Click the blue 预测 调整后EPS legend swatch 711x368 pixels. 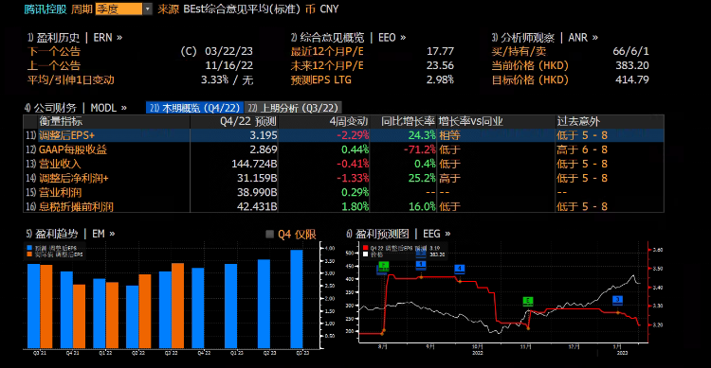29,248
